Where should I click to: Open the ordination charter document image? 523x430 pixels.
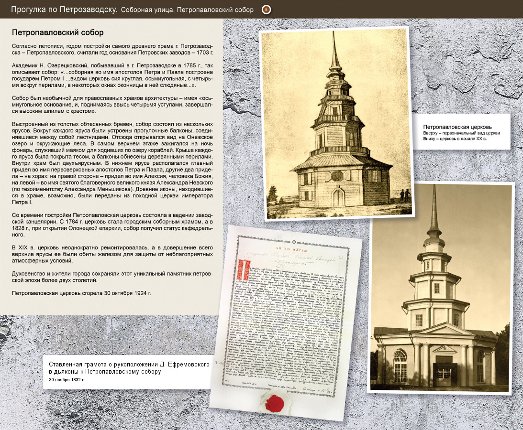coord(286,322)
